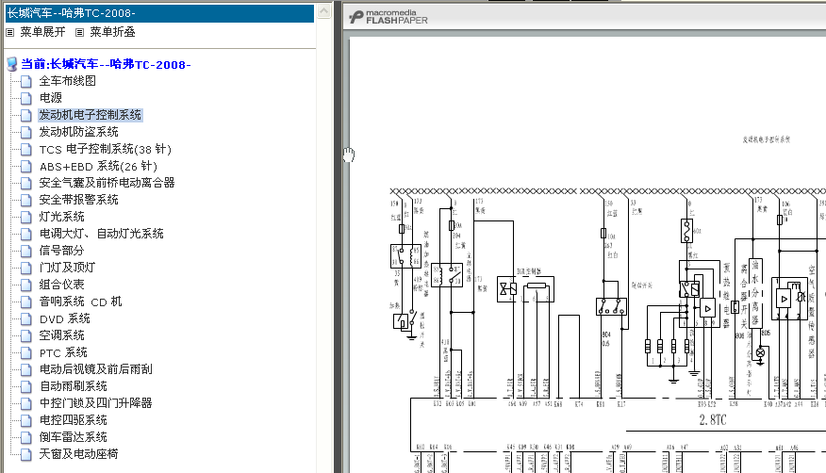Click the page icon next to 倒车雷达系统
Screen dimensions: 826x473
pyautogui.click(x=25, y=437)
